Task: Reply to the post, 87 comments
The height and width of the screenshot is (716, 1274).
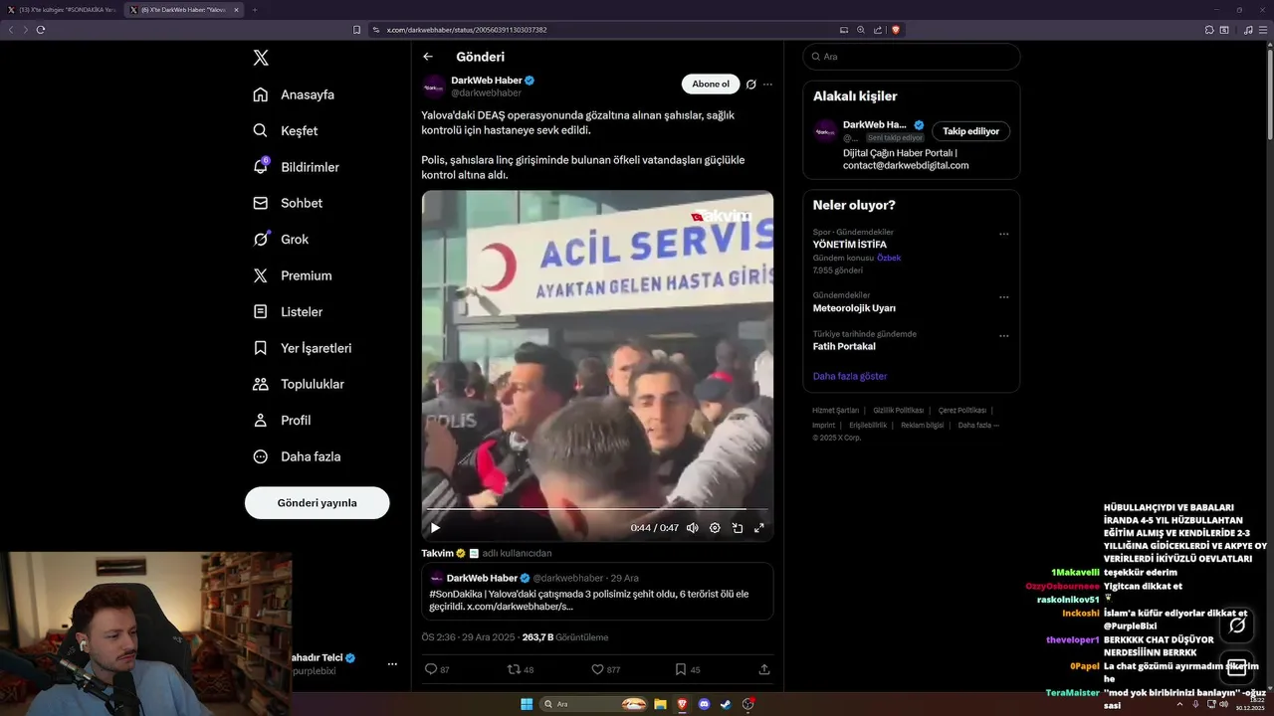Action: click(x=438, y=670)
